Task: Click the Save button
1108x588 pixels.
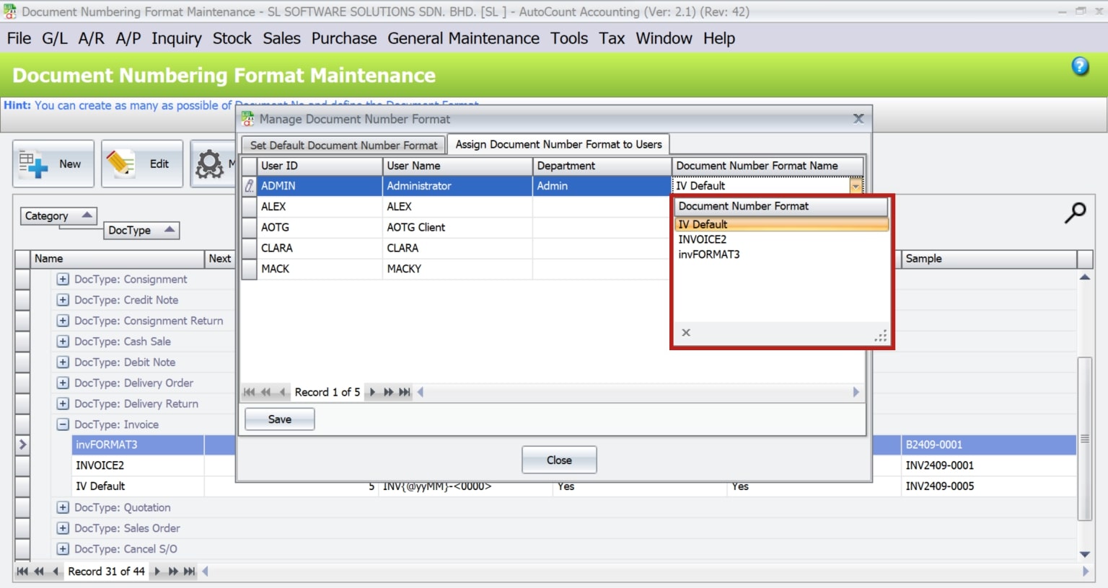Action: pyautogui.click(x=279, y=419)
